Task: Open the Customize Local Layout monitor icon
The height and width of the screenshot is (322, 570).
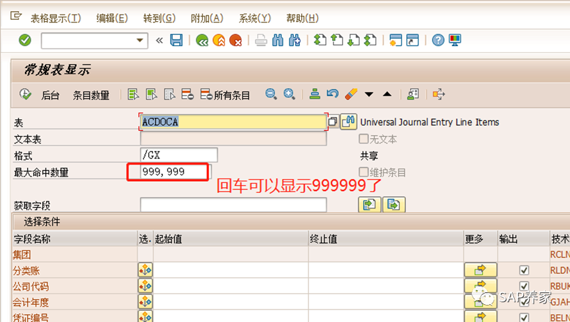Action: tap(455, 40)
